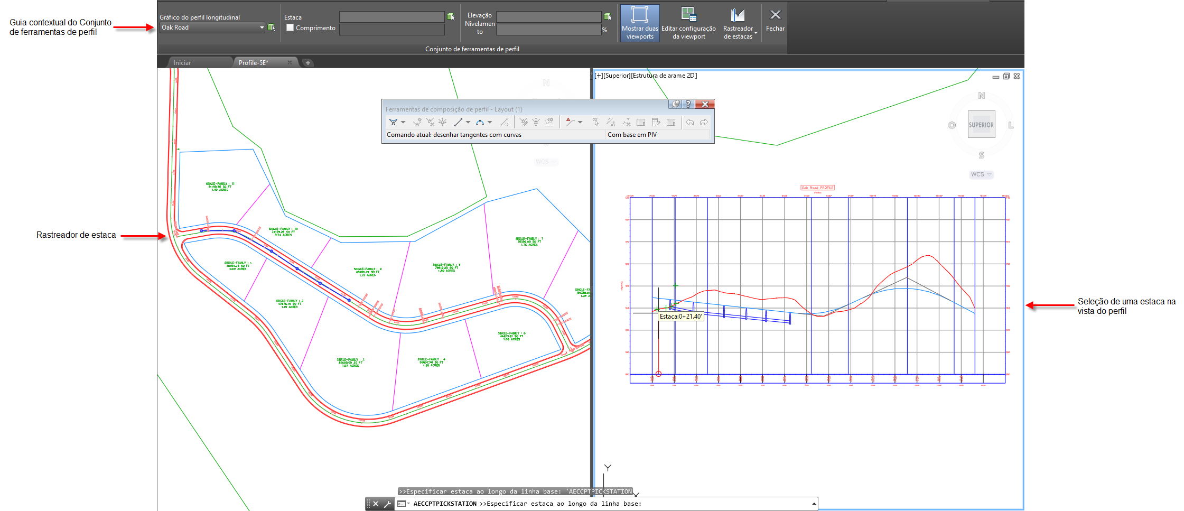
Task: Click the Copy profile icon
Action: [x=549, y=122]
